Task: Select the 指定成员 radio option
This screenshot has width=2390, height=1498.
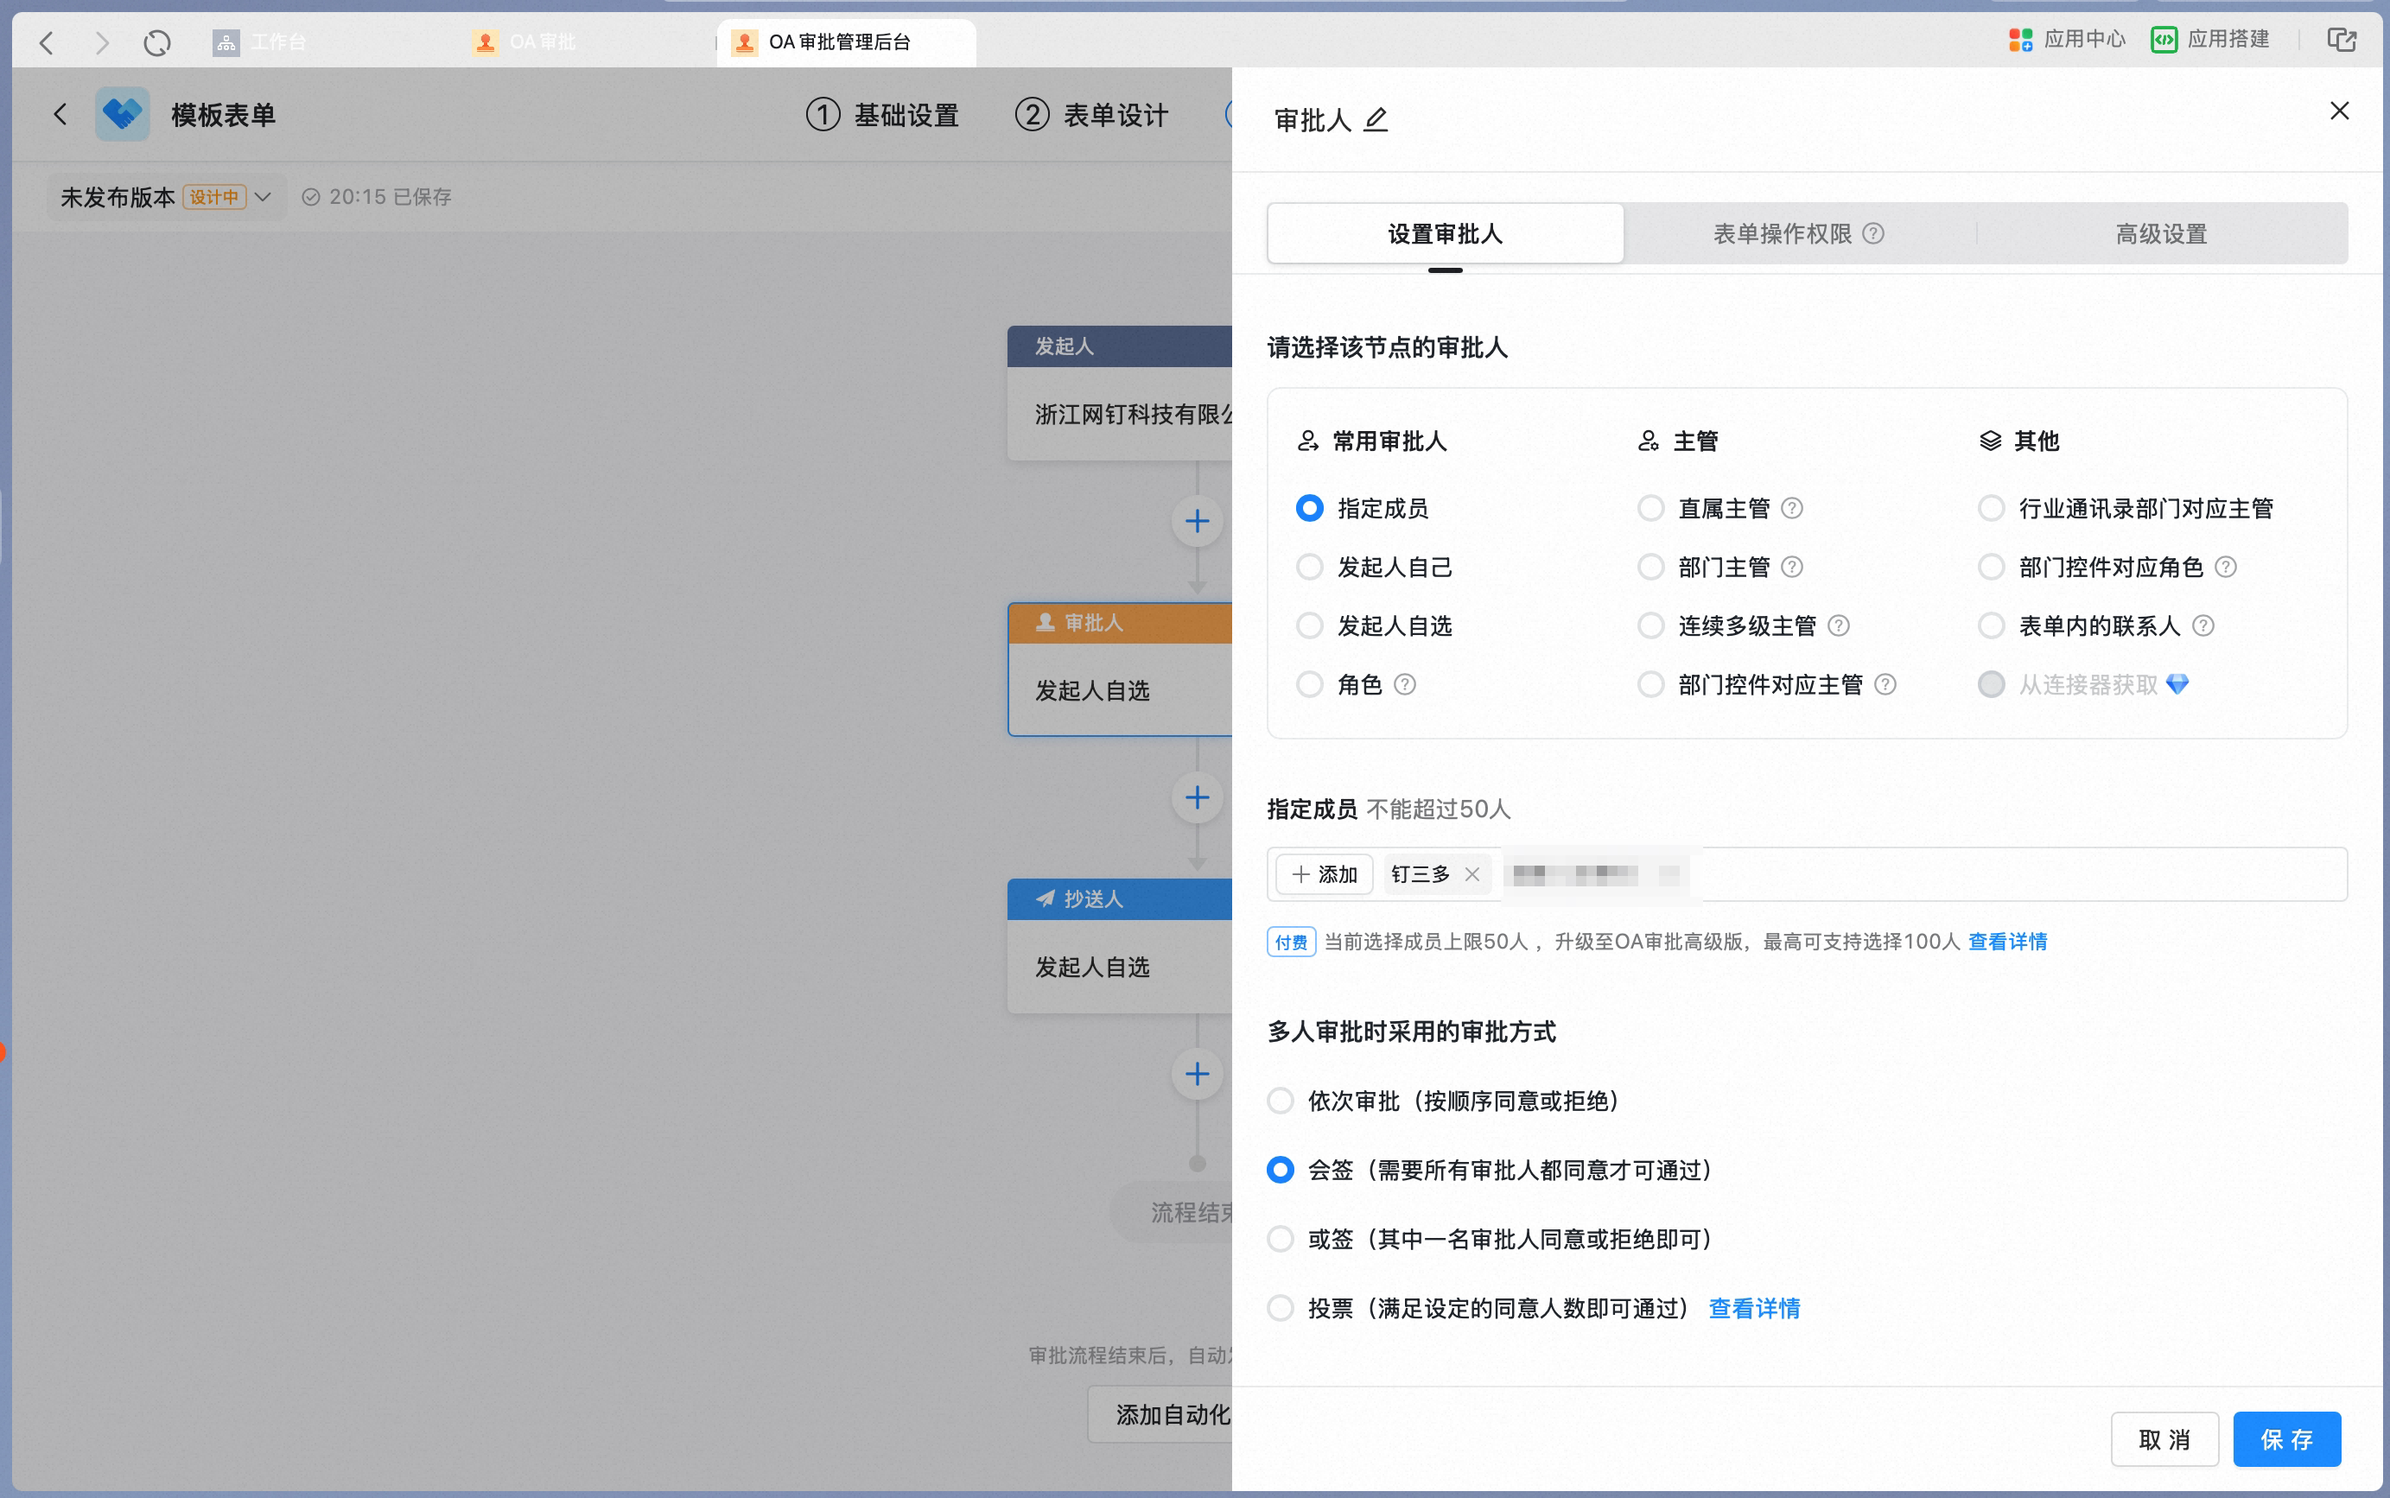Action: coord(1310,508)
